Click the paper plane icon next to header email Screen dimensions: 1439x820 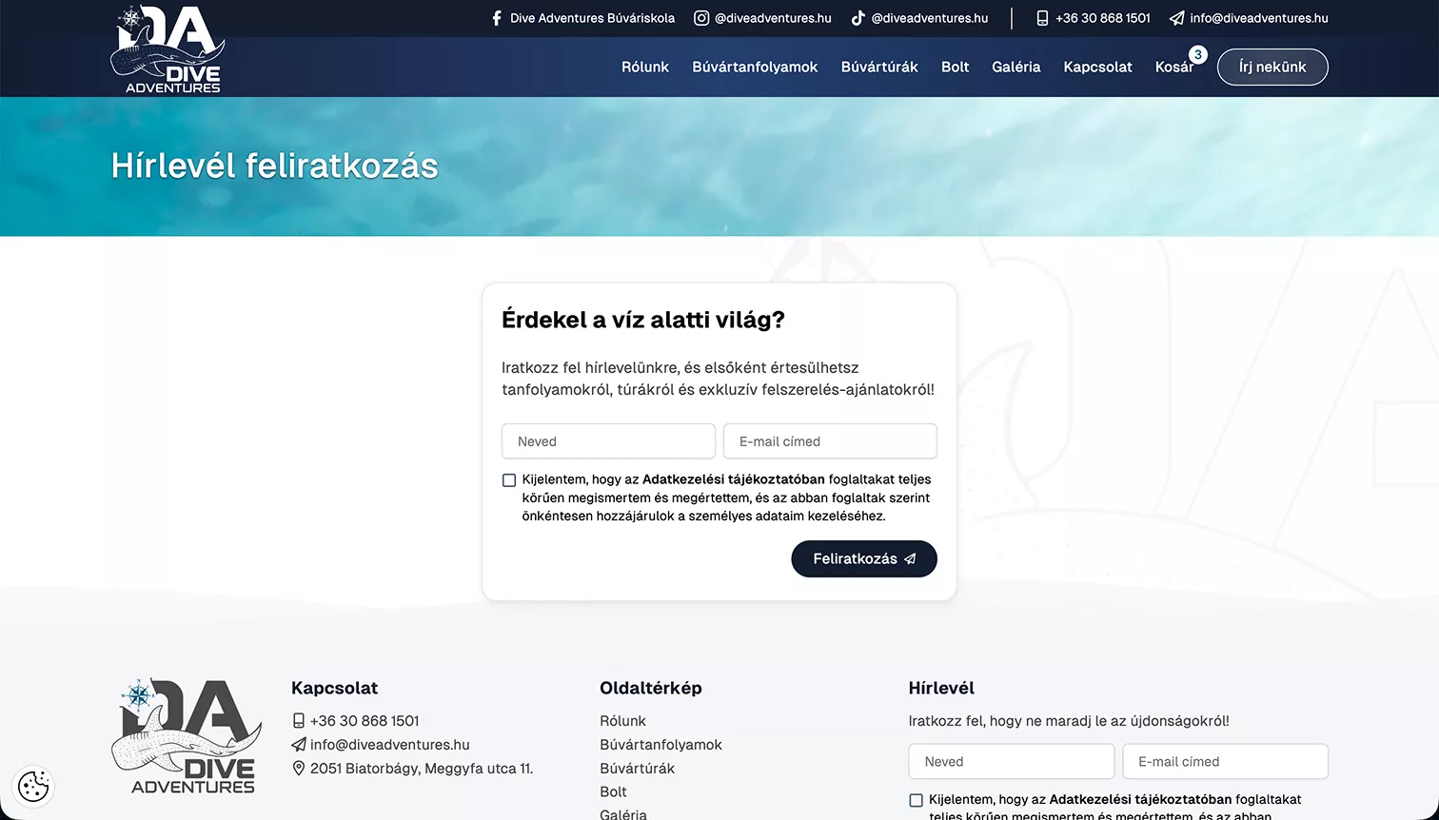click(1177, 18)
